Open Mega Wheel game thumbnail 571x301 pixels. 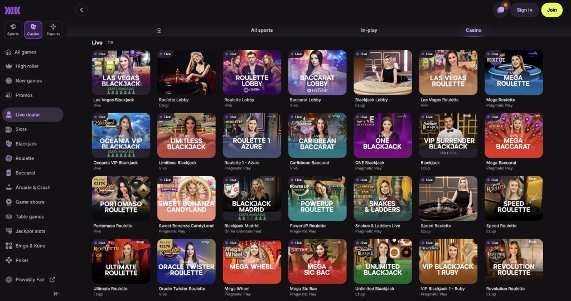coord(252,261)
